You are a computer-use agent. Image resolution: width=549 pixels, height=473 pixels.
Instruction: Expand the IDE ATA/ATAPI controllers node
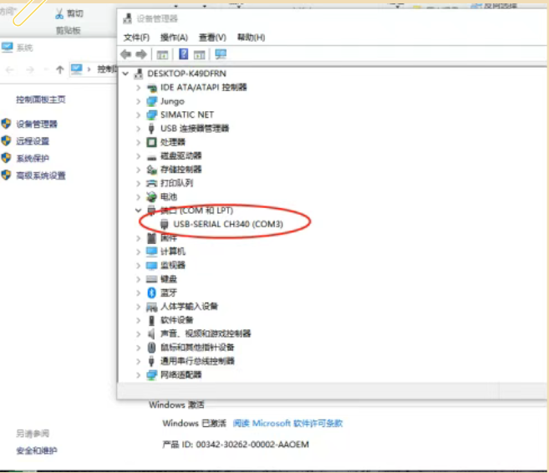point(139,88)
